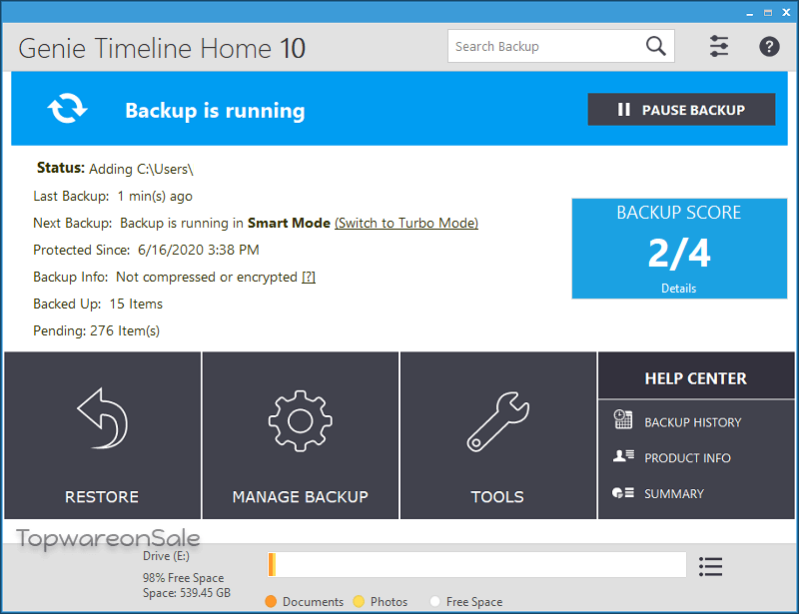Open the MANAGE BACKUP tile label

click(301, 497)
